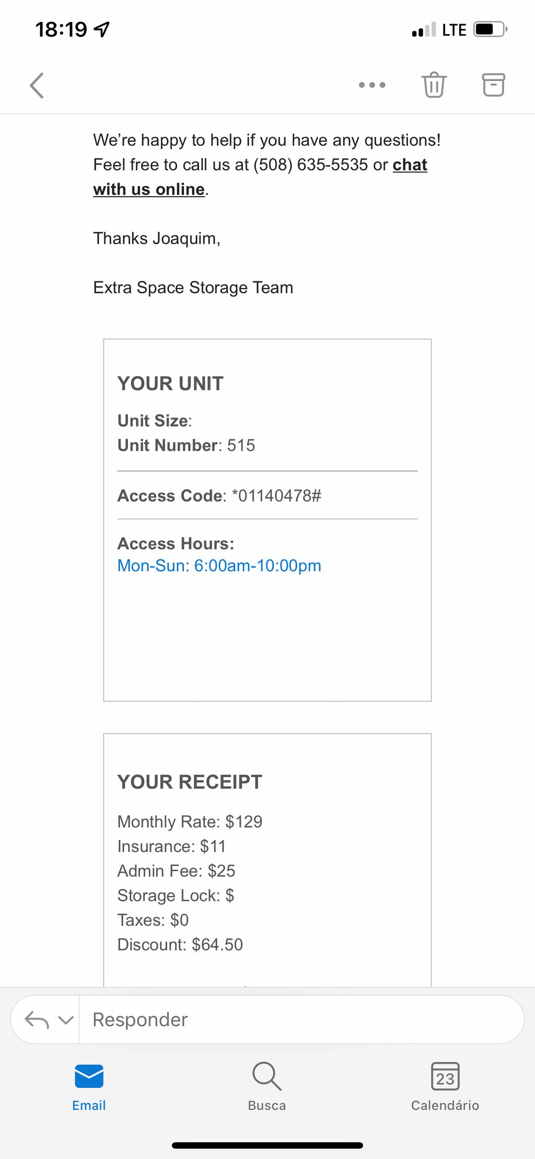Tap the Mon-Sun 6:00am-10:00pm hours link

(219, 565)
